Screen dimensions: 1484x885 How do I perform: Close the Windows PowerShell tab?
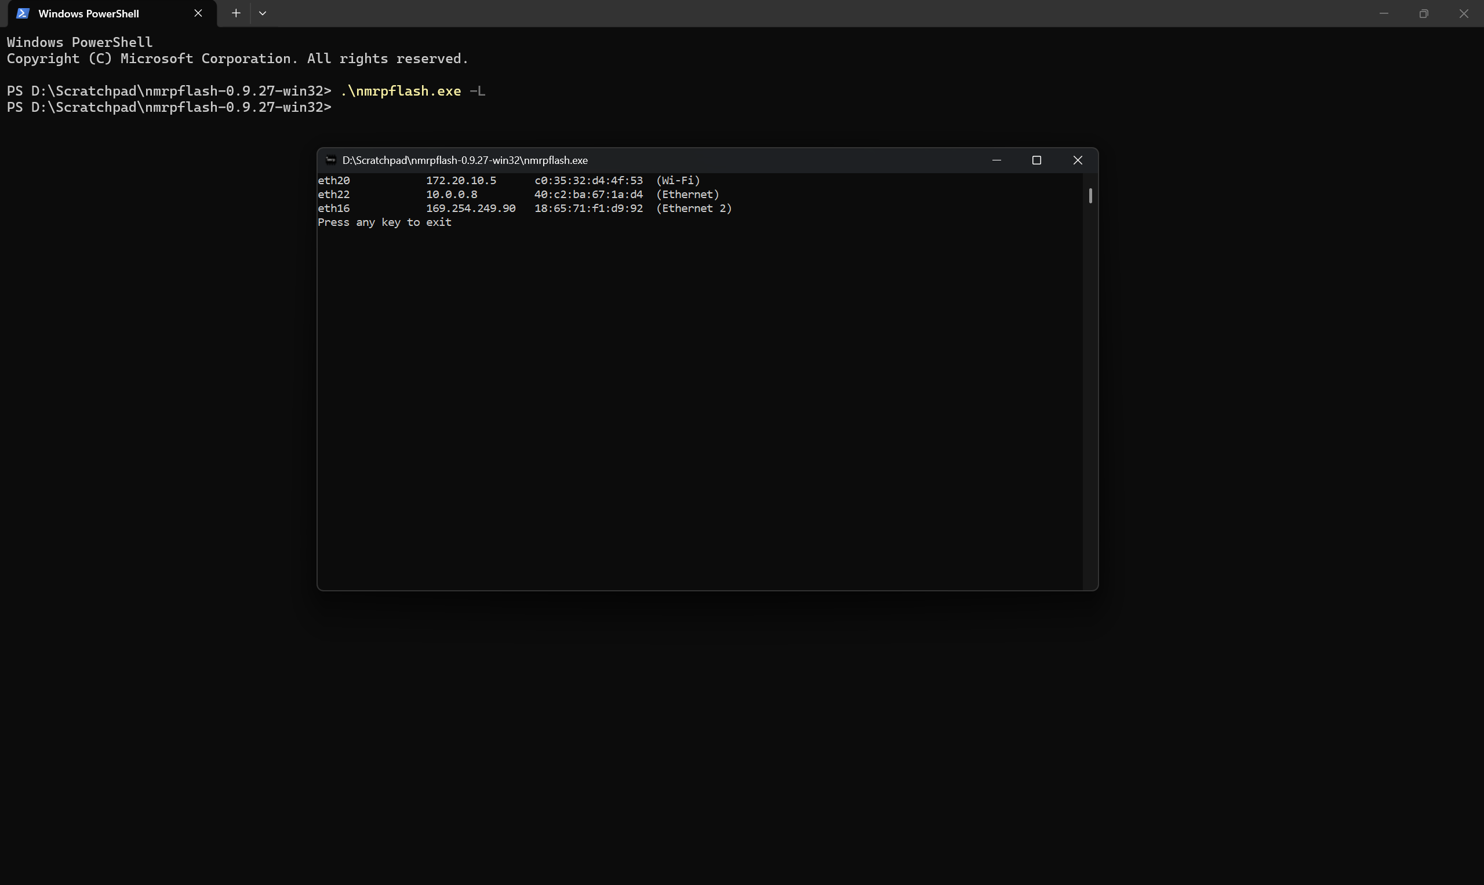pyautogui.click(x=198, y=13)
